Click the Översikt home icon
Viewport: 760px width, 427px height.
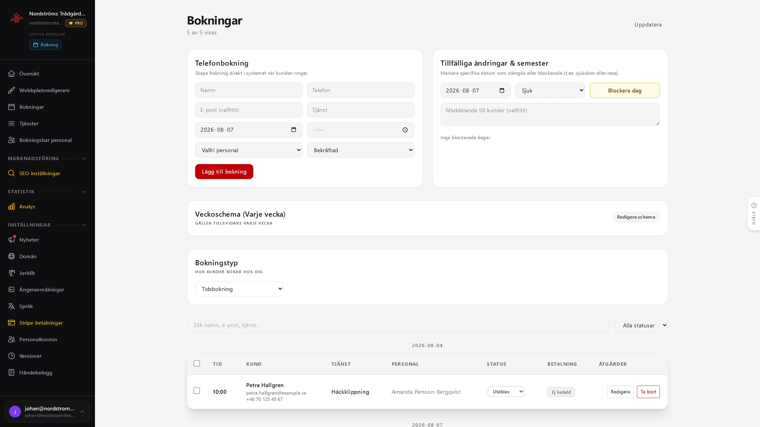11,74
